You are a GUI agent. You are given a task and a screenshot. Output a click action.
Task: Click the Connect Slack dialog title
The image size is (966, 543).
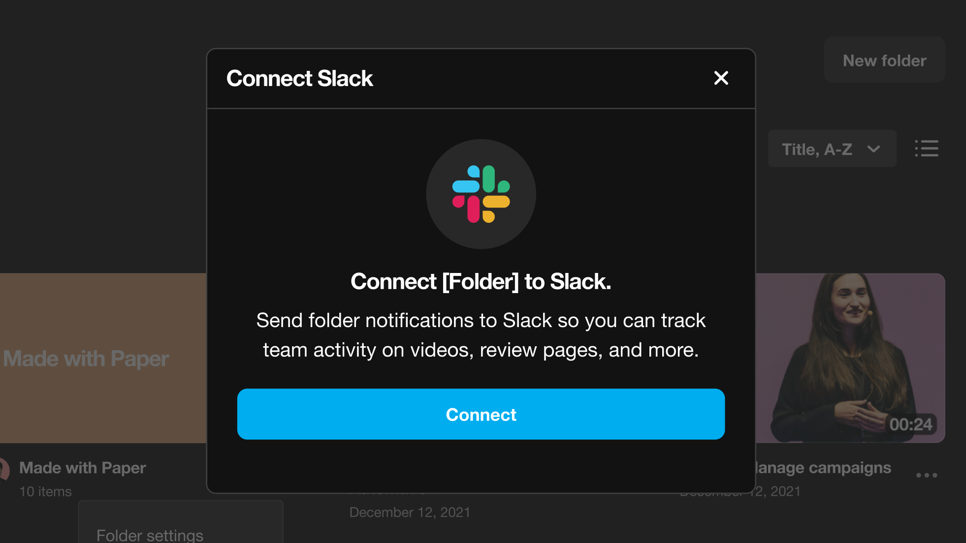click(x=299, y=79)
